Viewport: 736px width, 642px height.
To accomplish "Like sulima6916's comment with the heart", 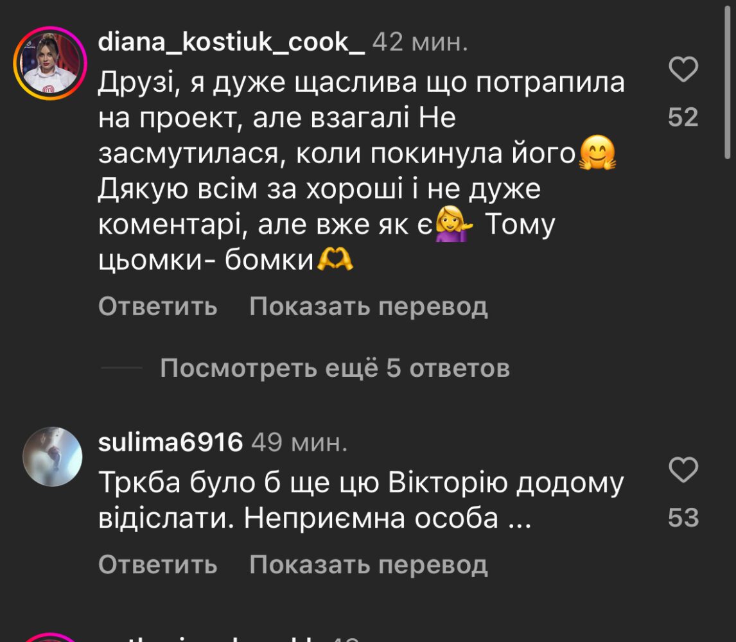I will point(683,471).
